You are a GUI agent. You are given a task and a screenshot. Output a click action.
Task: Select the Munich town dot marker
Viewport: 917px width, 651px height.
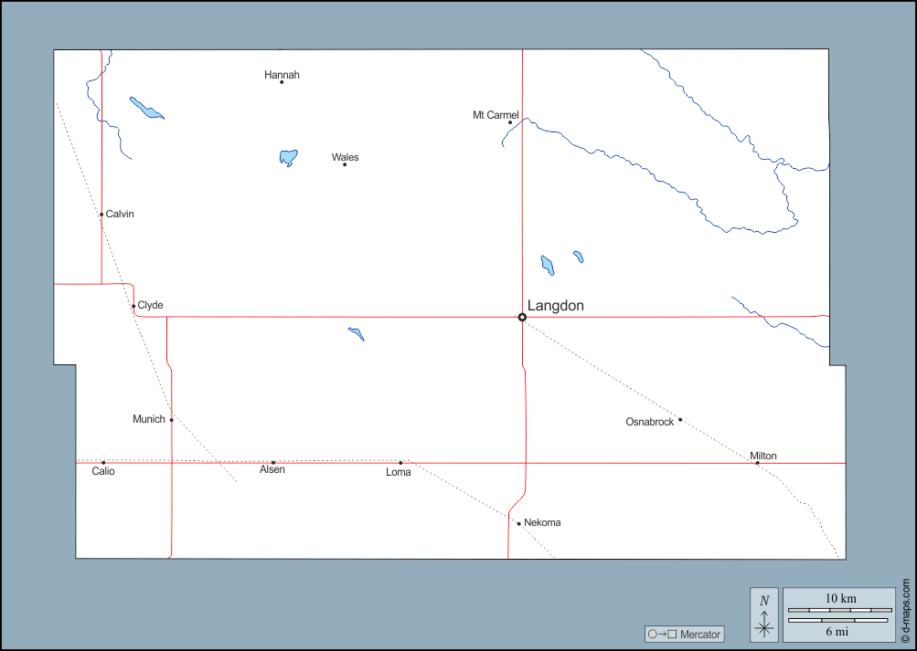click(x=171, y=420)
